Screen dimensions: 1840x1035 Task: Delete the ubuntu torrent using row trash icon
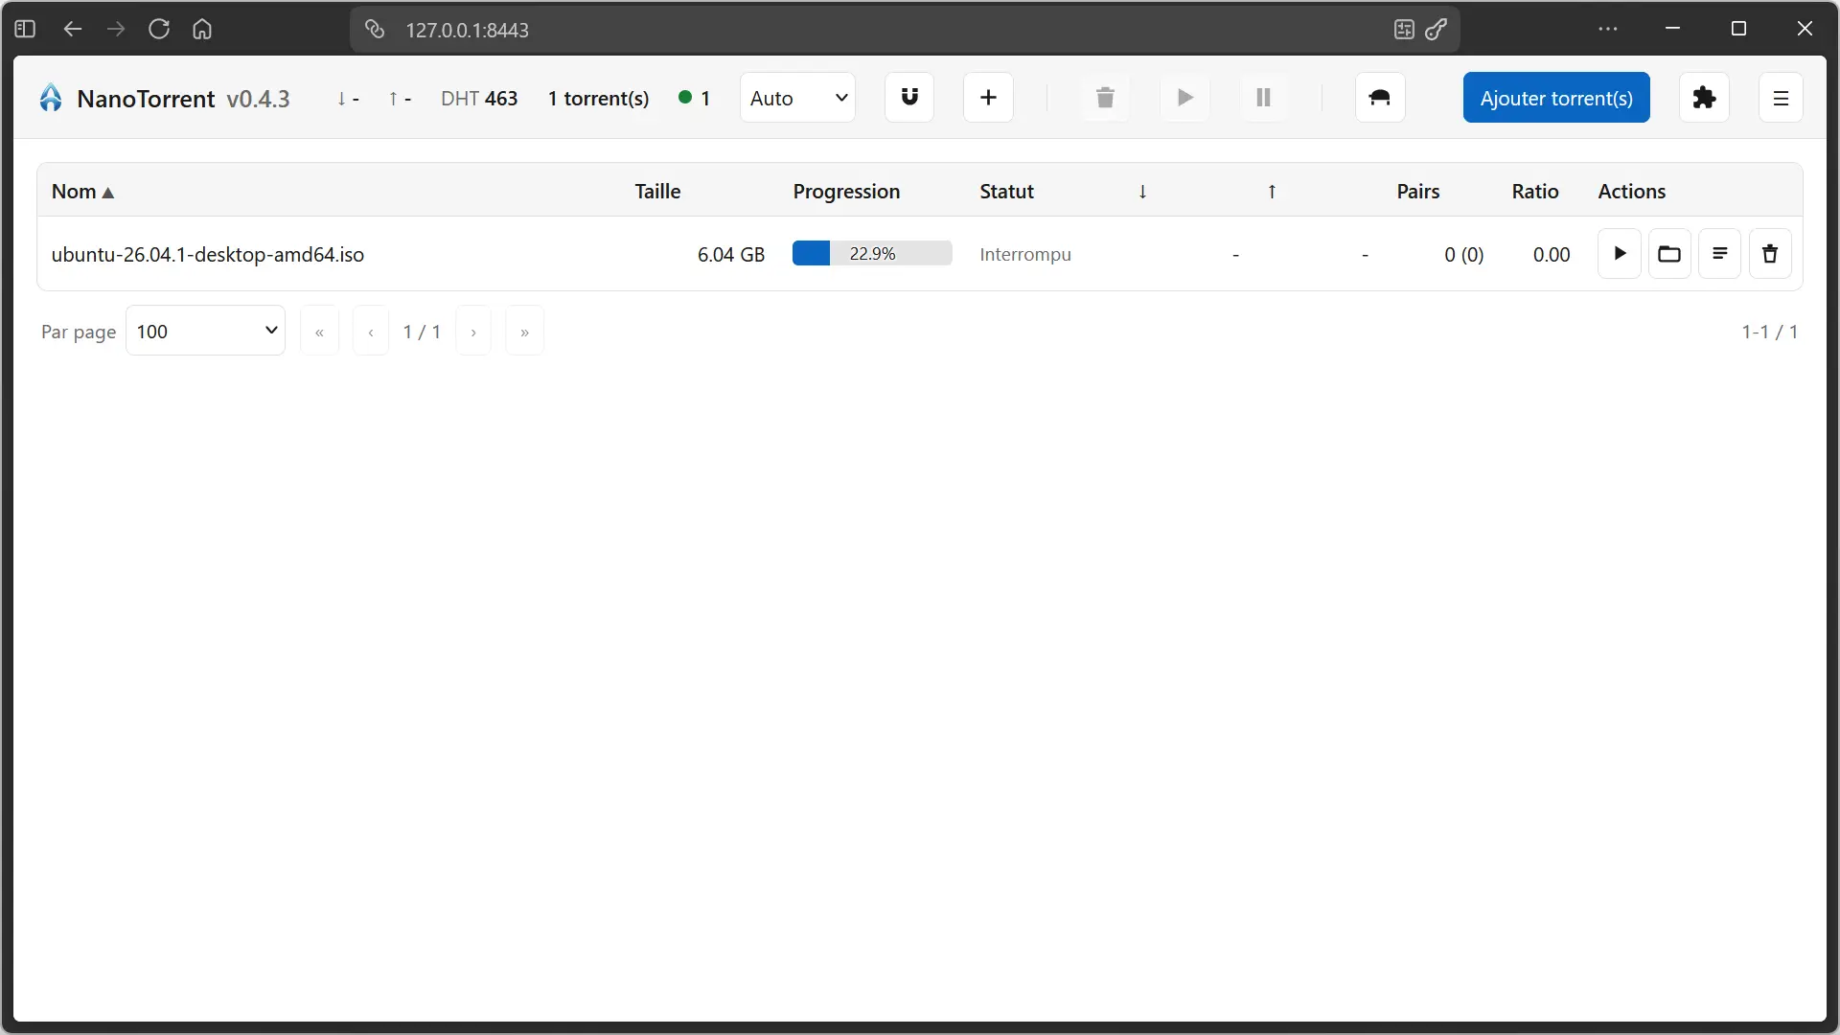[x=1770, y=254]
